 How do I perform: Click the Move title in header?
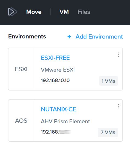point(34,12)
